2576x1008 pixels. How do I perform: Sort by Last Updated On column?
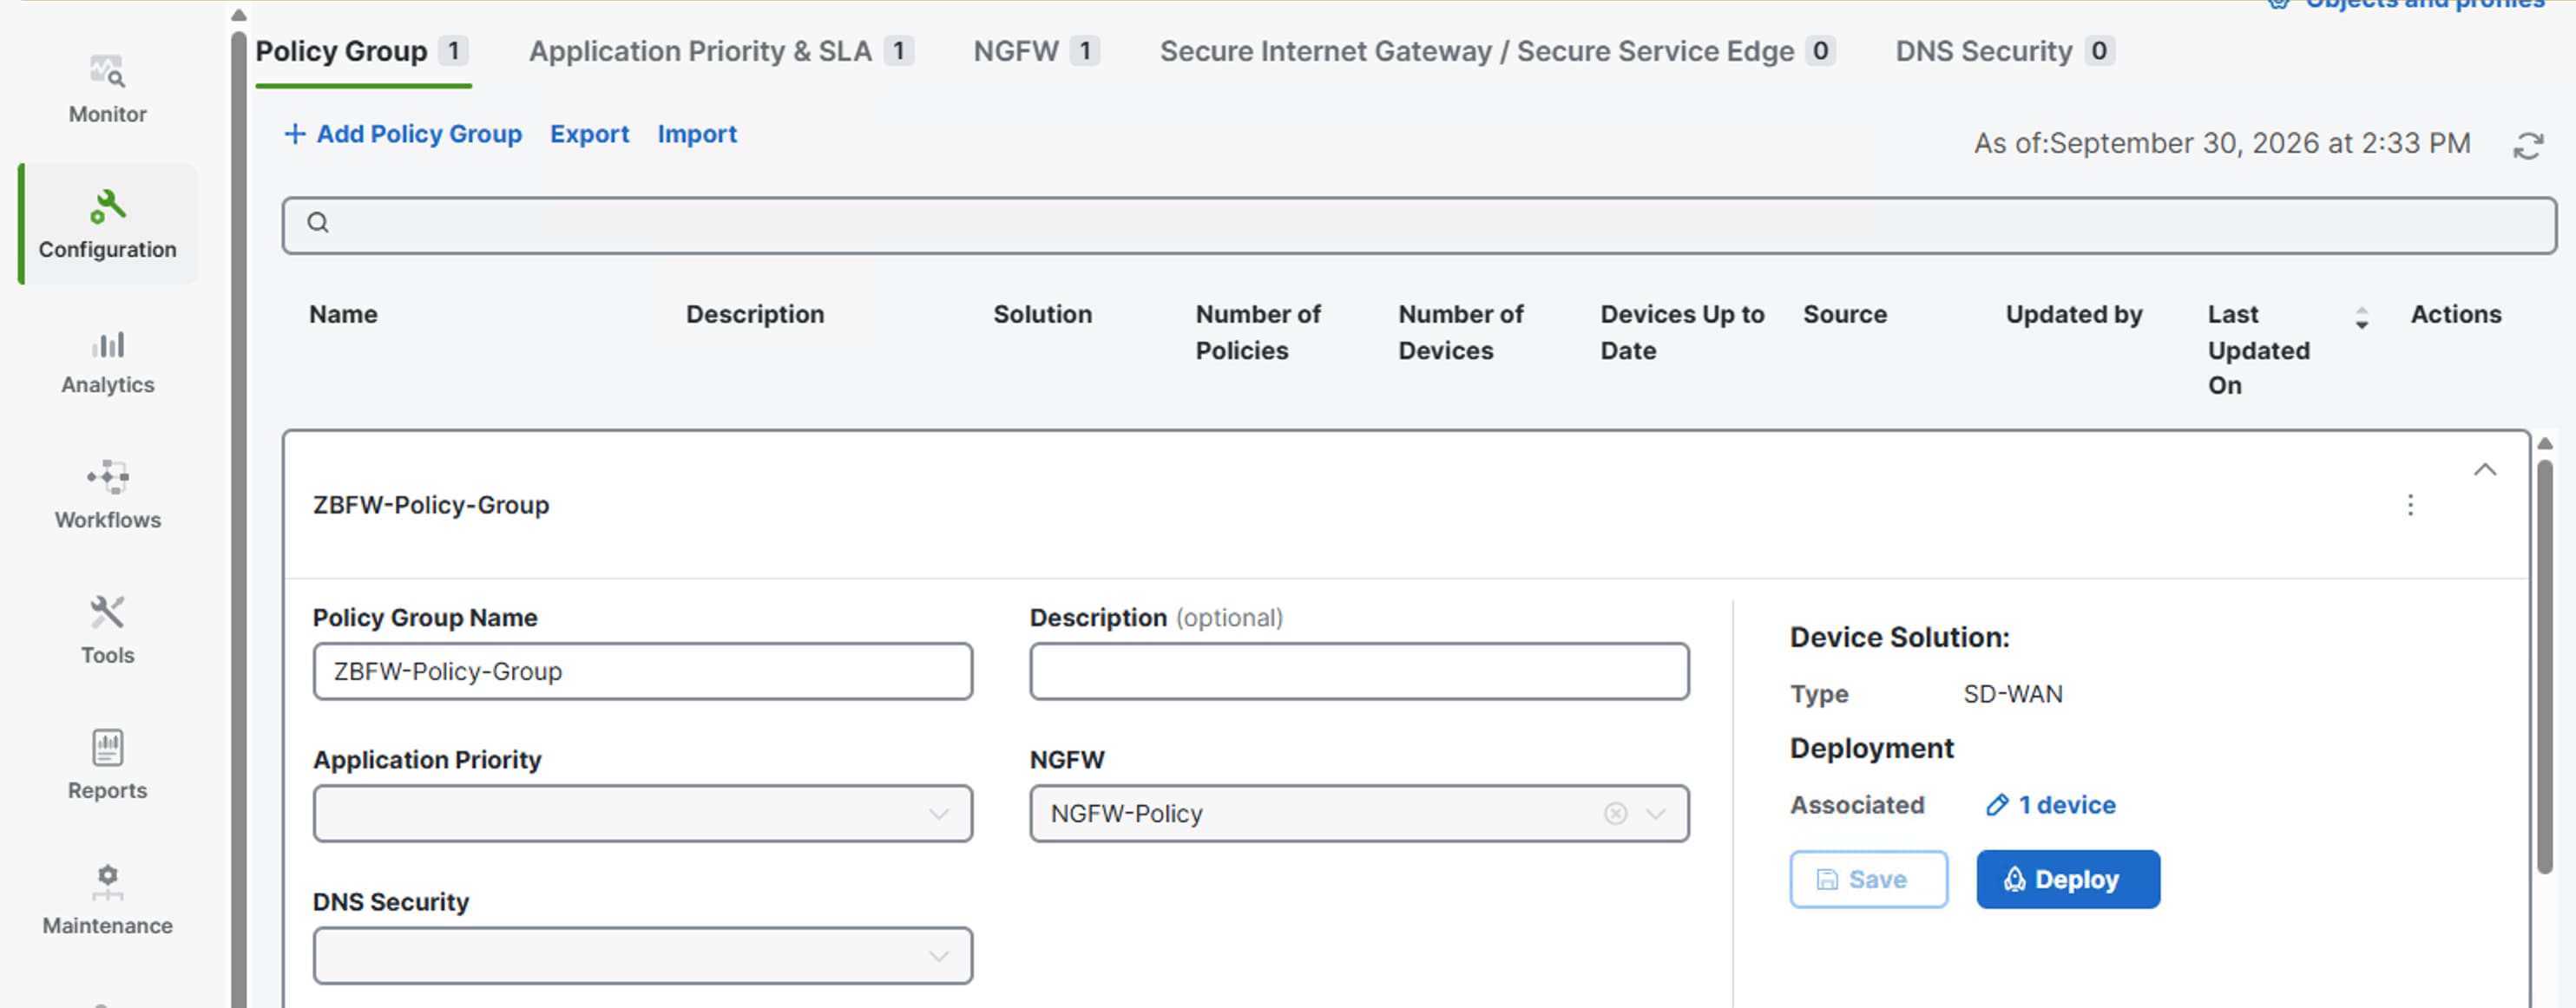(x=2361, y=318)
